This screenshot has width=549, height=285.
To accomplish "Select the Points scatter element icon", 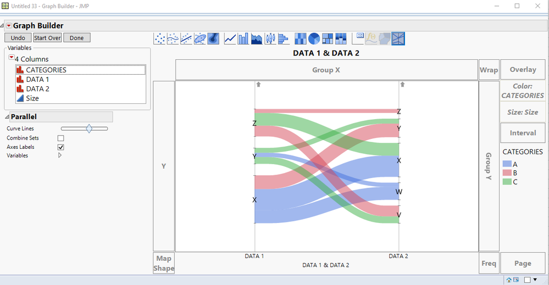I will pos(160,38).
